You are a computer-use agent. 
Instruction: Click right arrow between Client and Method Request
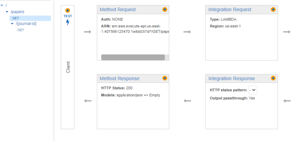tap(87, 32)
